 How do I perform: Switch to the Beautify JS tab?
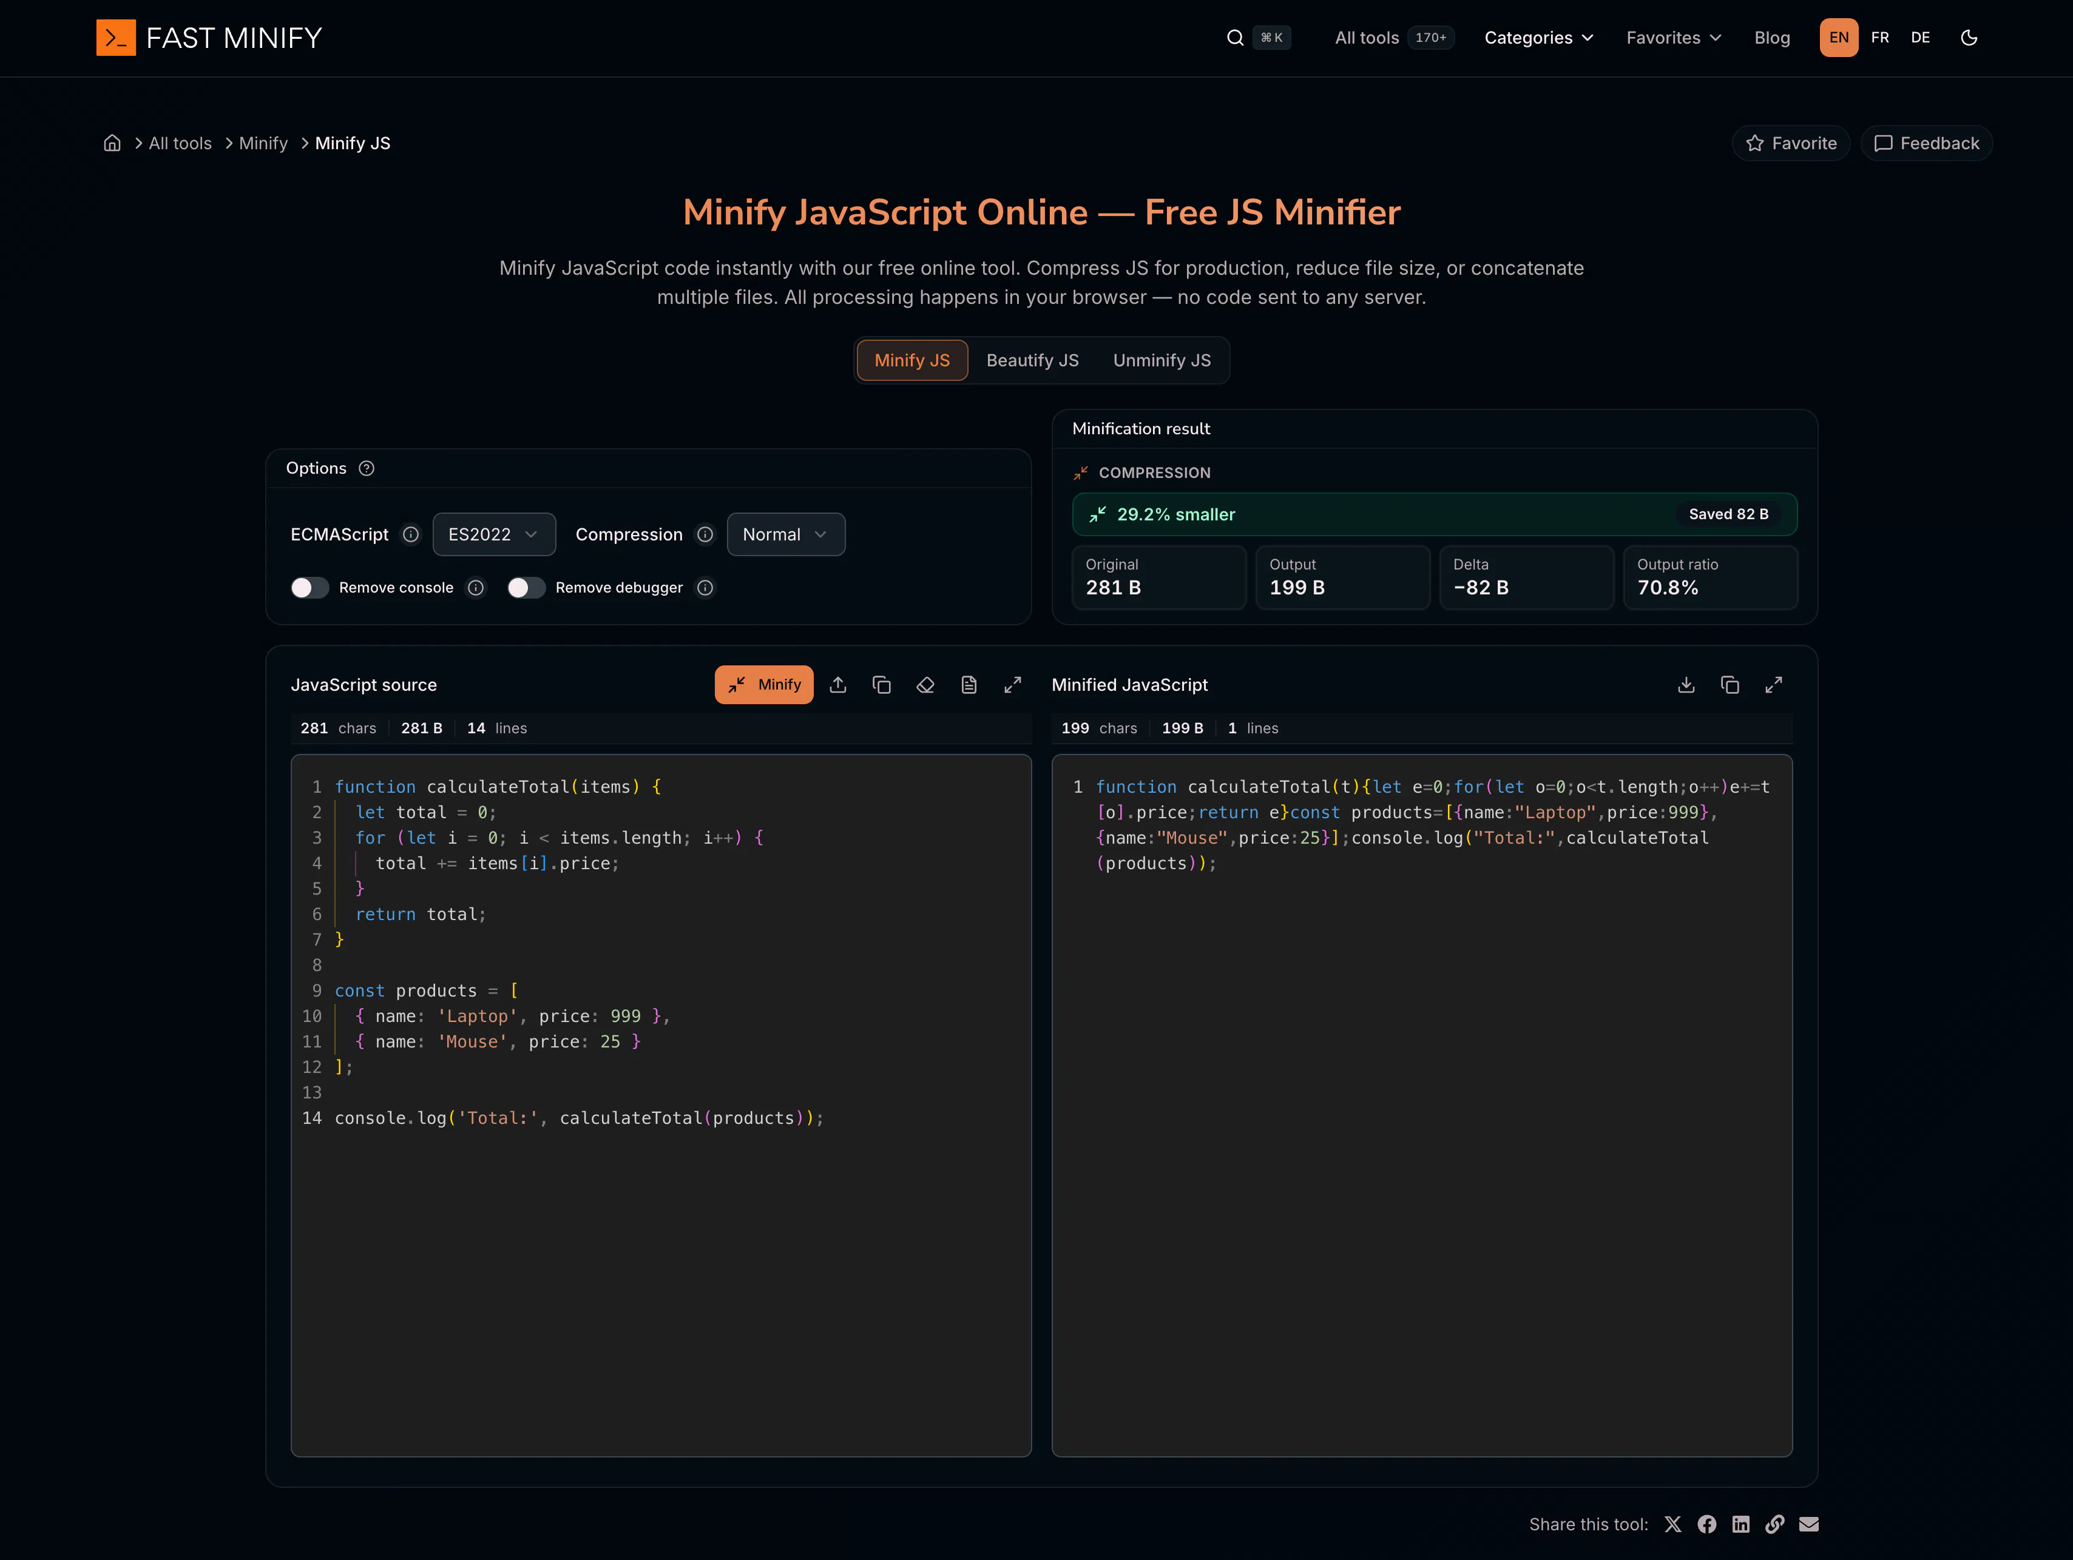[x=1033, y=361]
